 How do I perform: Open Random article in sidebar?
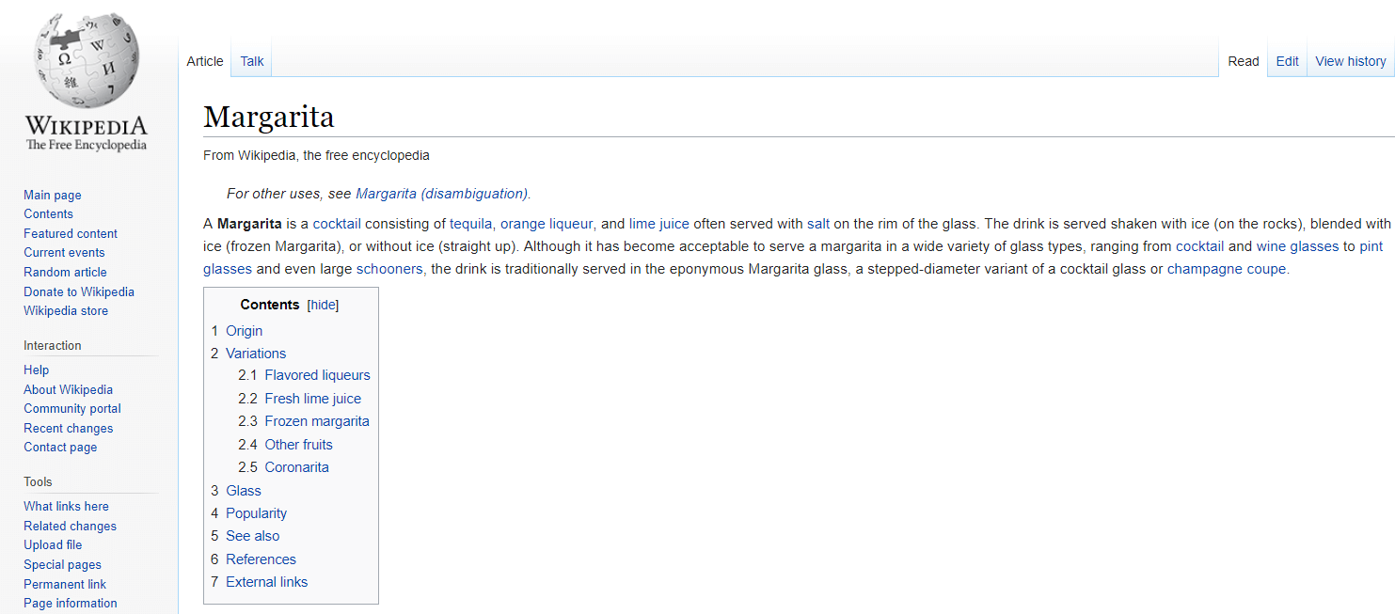point(65,272)
